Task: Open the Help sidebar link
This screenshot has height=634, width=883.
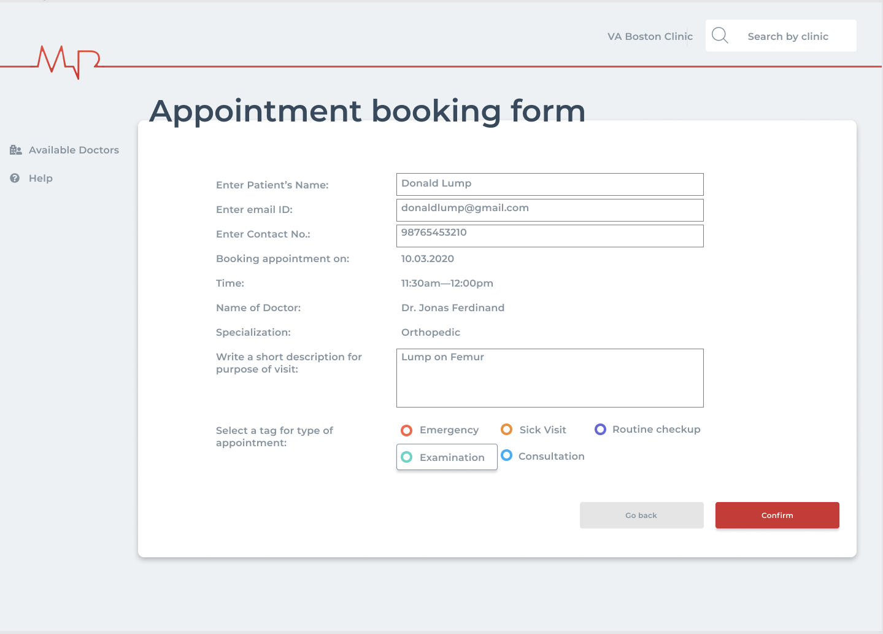Action: pyautogui.click(x=40, y=178)
